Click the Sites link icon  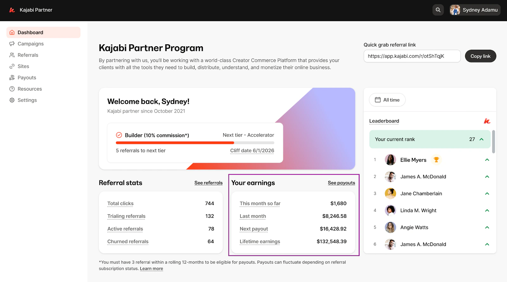[x=12, y=66]
